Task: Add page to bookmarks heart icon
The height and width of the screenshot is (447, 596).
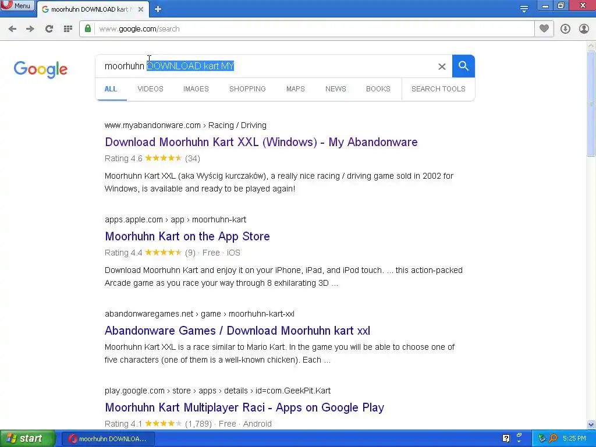Action: coord(544,29)
